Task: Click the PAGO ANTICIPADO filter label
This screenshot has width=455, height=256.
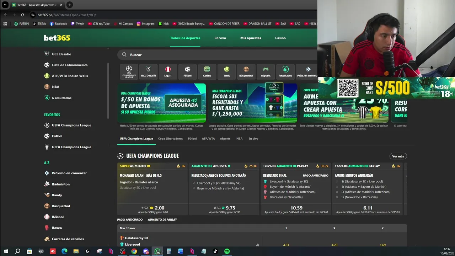Action: 130,220
